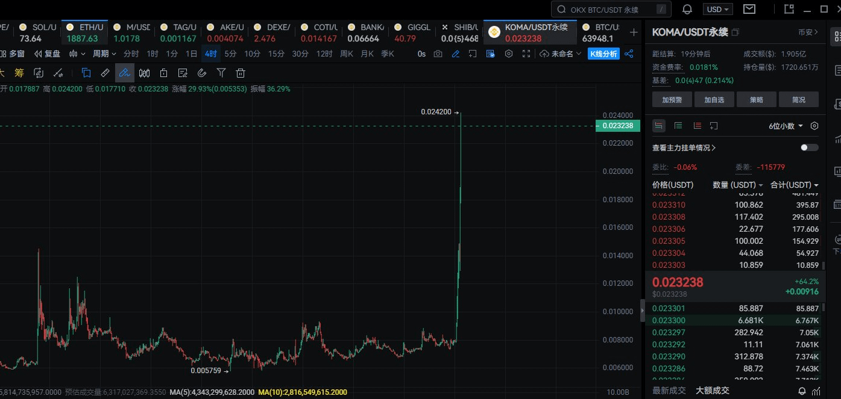Expand the 币安 exchange selector

tap(808, 32)
